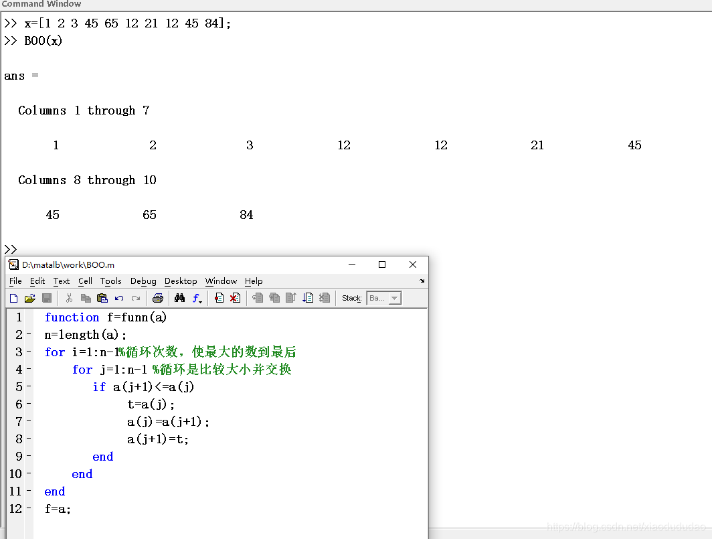
Task: Set breakpoint dash on line 5
Action: pos(29,387)
